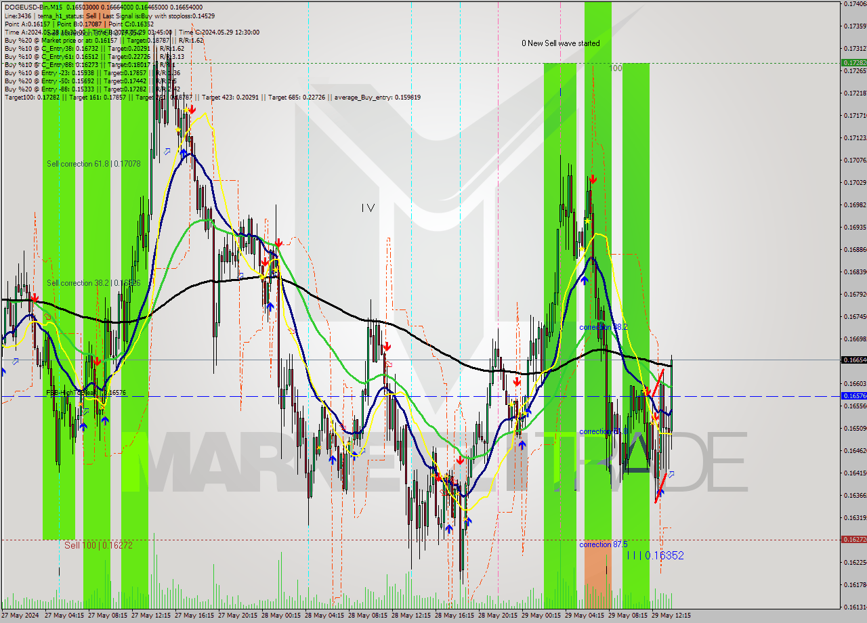
Task: Click the blue 'correction 87.5' label
Action: tap(603, 544)
